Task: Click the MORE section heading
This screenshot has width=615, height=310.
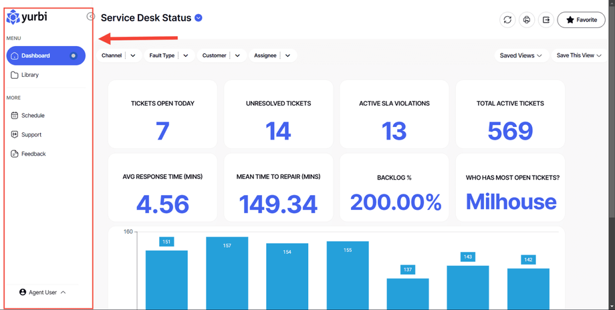Action: [x=14, y=98]
